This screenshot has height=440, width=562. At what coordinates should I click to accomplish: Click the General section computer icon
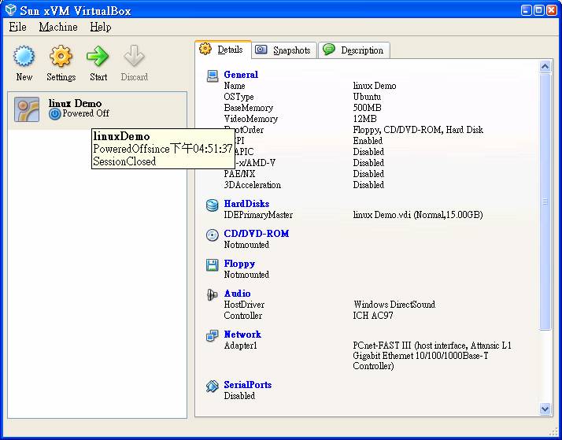tap(213, 76)
